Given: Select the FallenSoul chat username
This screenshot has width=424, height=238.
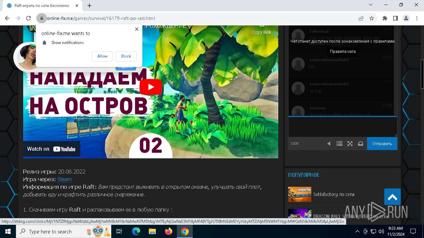Looking at the screenshot, I should (x=319, y=31).
